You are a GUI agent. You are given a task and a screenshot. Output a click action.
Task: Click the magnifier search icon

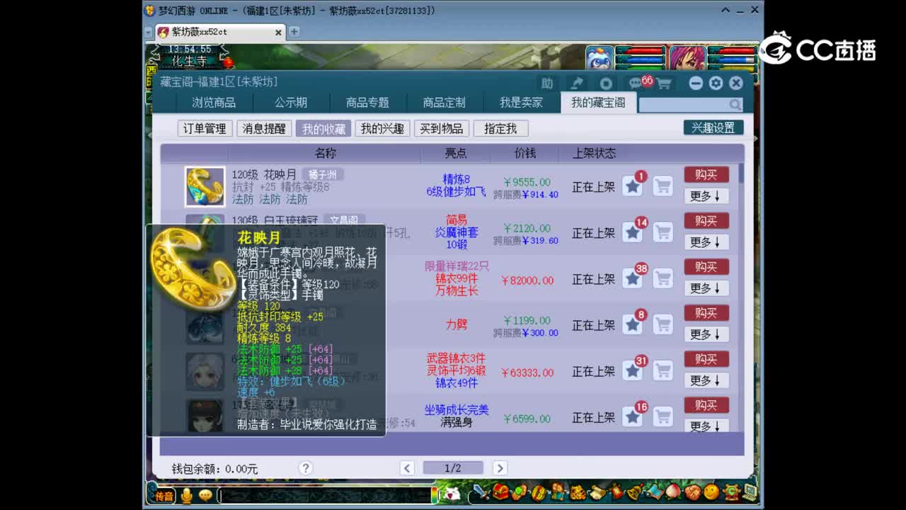tap(735, 105)
